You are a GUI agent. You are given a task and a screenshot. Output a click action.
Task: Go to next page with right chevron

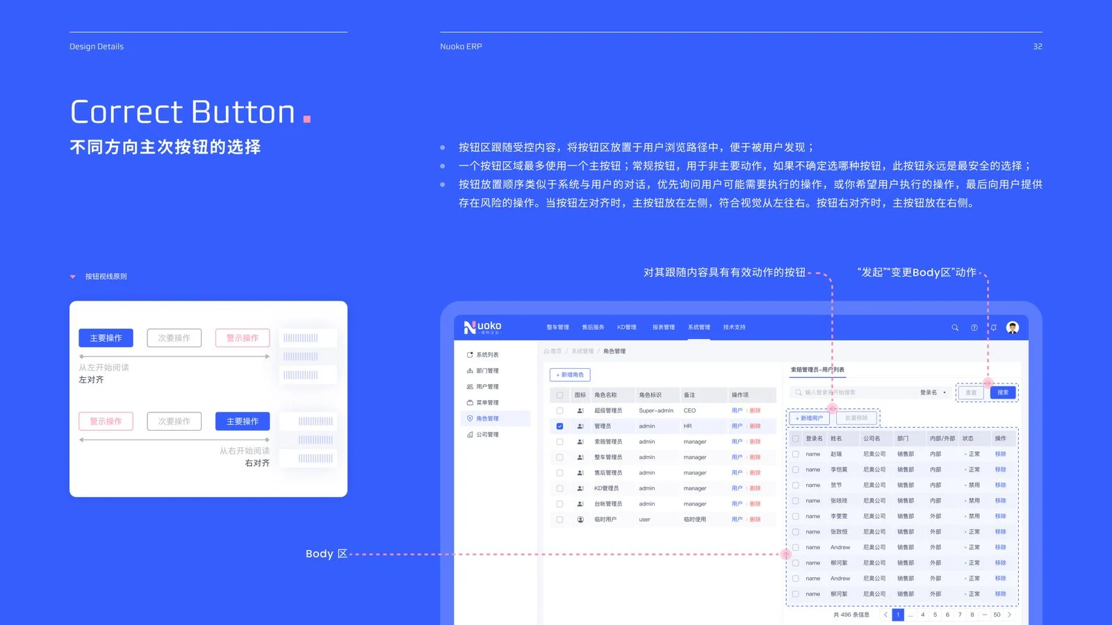pyautogui.click(x=1009, y=615)
